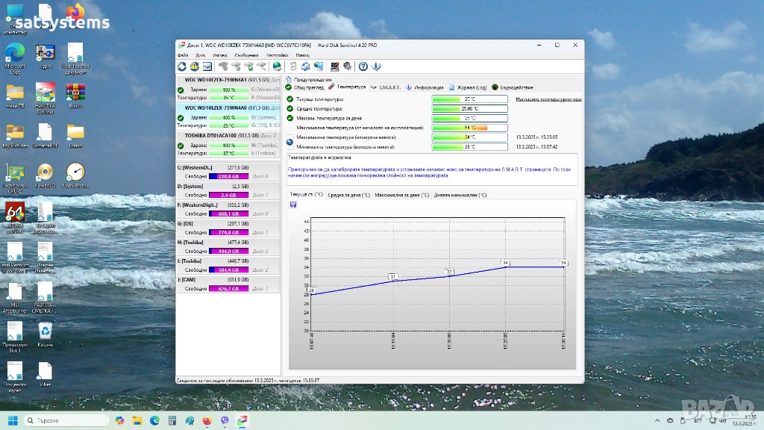Click the taskbar search field
Image resolution: width=764 pixels, height=430 pixels.
pyautogui.click(x=67, y=420)
